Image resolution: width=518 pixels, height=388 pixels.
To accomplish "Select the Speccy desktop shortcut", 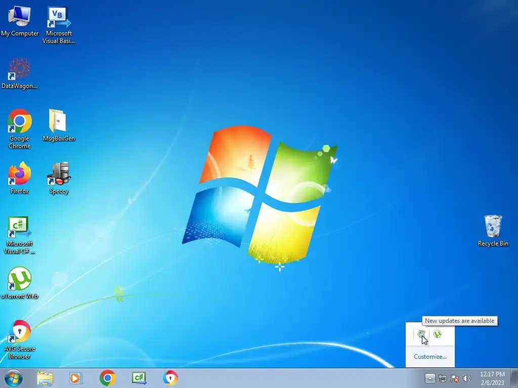I will pos(59,178).
